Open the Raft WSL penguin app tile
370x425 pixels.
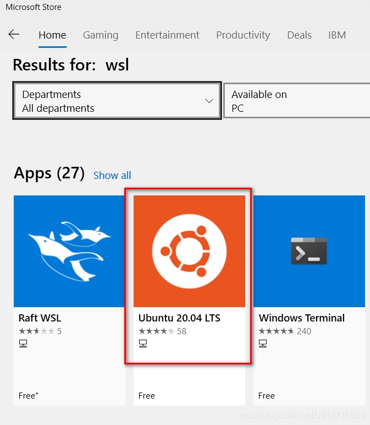[69, 251]
